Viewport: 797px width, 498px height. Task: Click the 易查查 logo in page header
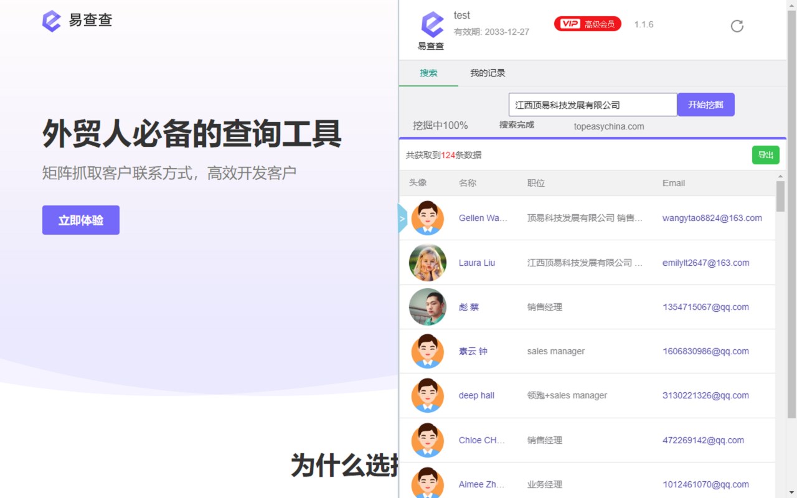pyautogui.click(x=77, y=21)
